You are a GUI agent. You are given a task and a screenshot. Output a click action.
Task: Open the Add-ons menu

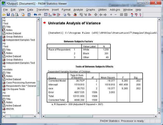(115, 10)
